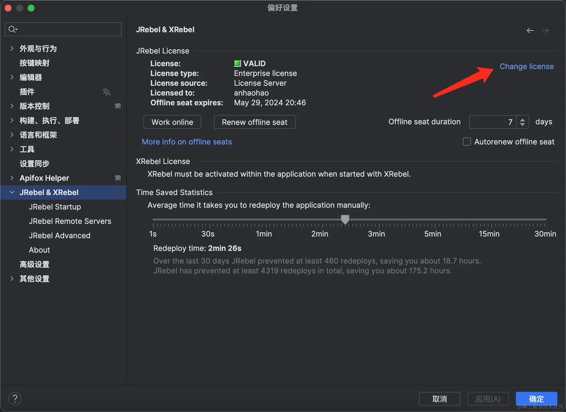Open the About page under JRebel
The width and height of the screenshot is (566, 412).
pyautogui.click(x=39, y=250)
